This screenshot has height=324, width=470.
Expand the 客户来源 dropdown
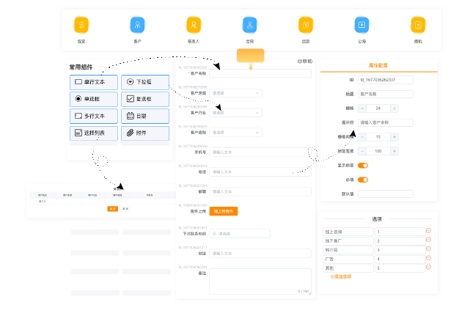pyautogui.click(x=235, y=93)
